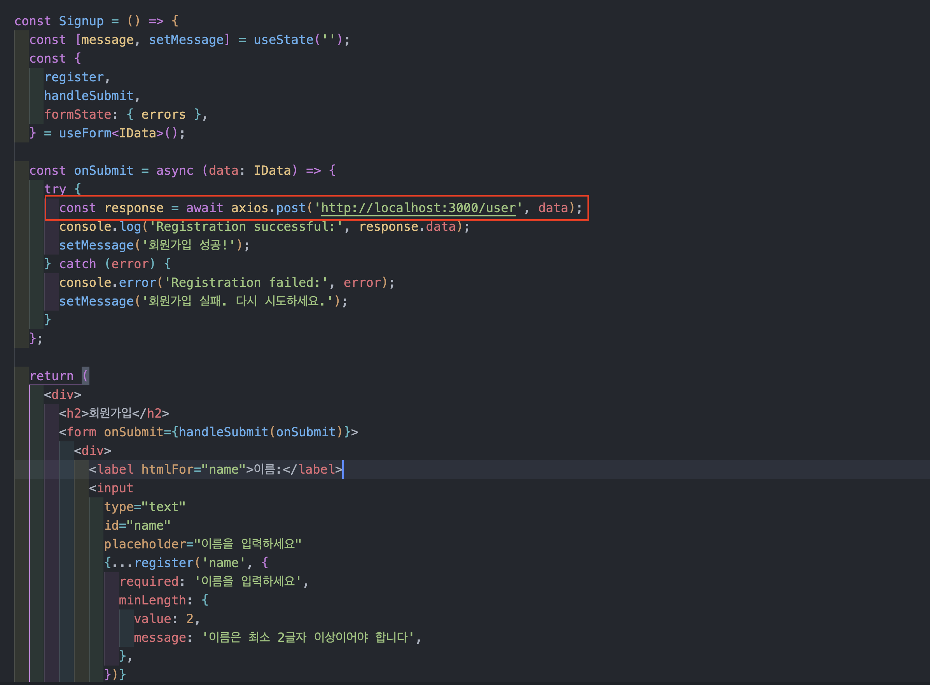Click the try keyword
The width and height of the screenshot is (930, 685).
coord(55,189)
